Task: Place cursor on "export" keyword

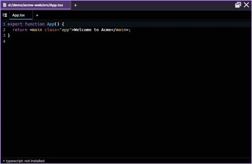Action: pyautogui.click(x=15, y=24)
